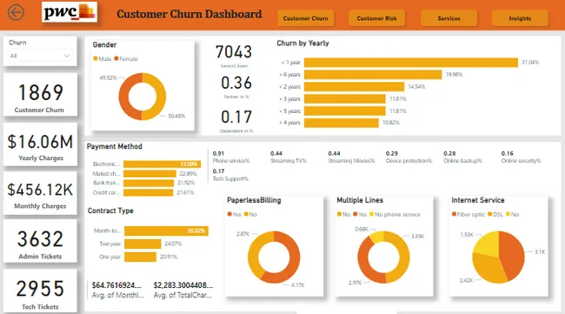Click the 0.17 Tech Support value
565x314 pixels.
(x=219, y=171)
